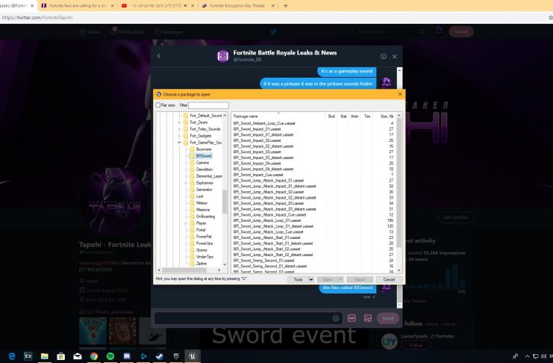
Task: Switch to Fortnite Encryption Key Thread tab
Action: (237, 6)
